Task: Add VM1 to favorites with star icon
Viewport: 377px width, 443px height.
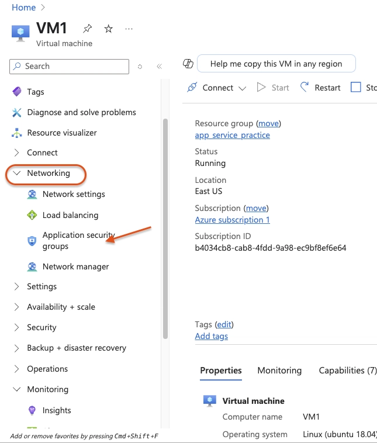Action: click(108, 29)
